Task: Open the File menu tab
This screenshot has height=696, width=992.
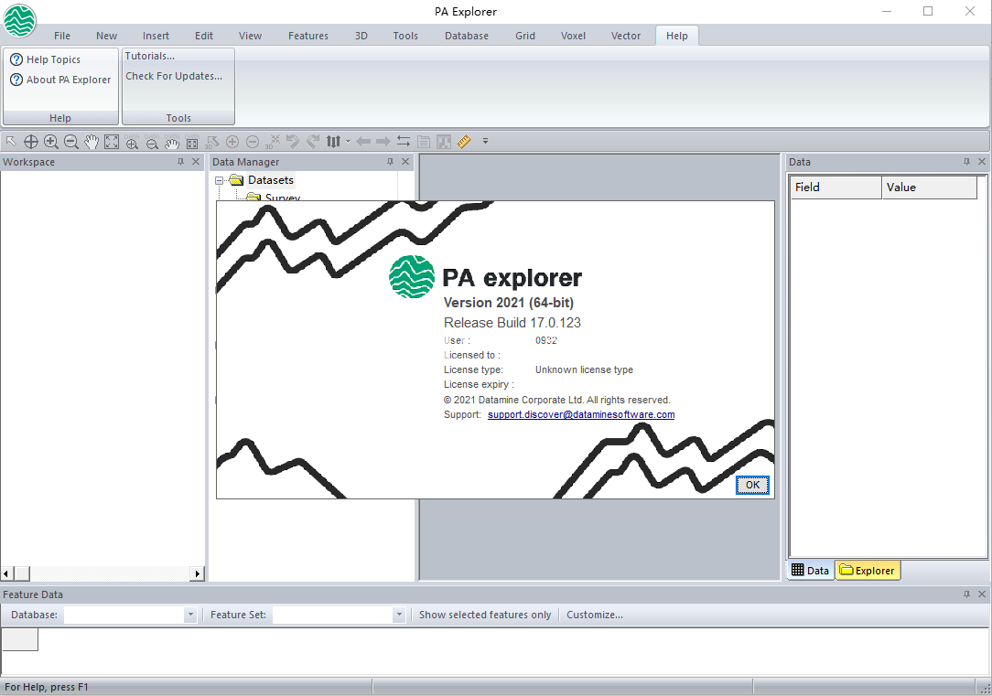Action: click(x=62, y=36)
